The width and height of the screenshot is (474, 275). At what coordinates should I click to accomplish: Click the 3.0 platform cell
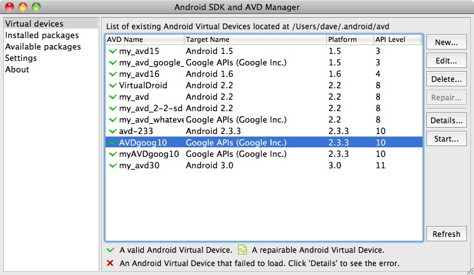[x=335, y=166]
